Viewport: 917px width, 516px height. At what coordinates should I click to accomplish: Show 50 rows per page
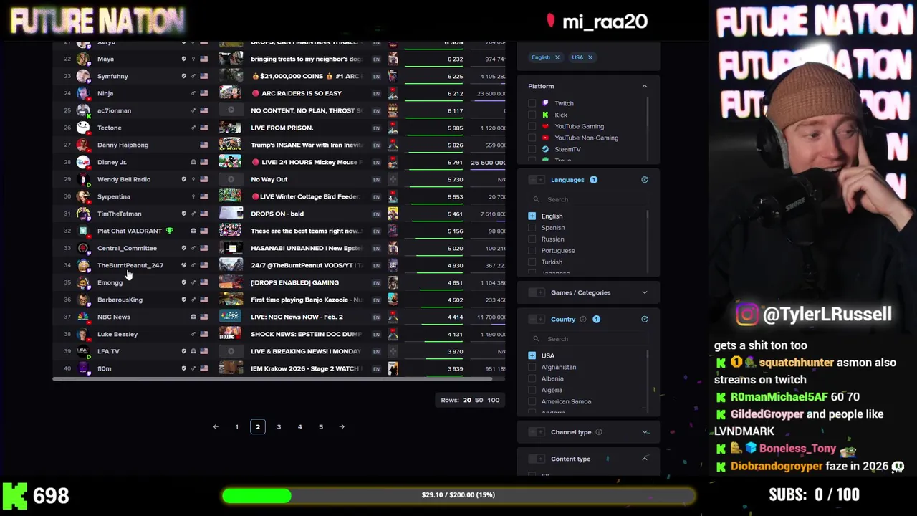click(x=479, y=400)
